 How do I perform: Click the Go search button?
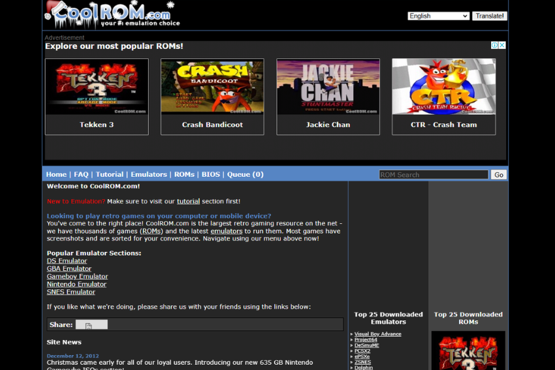tap(499, 175)
